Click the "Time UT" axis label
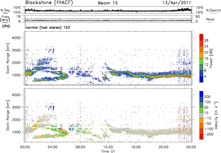This screenshot has width=221, height=153. coord(108,151)
